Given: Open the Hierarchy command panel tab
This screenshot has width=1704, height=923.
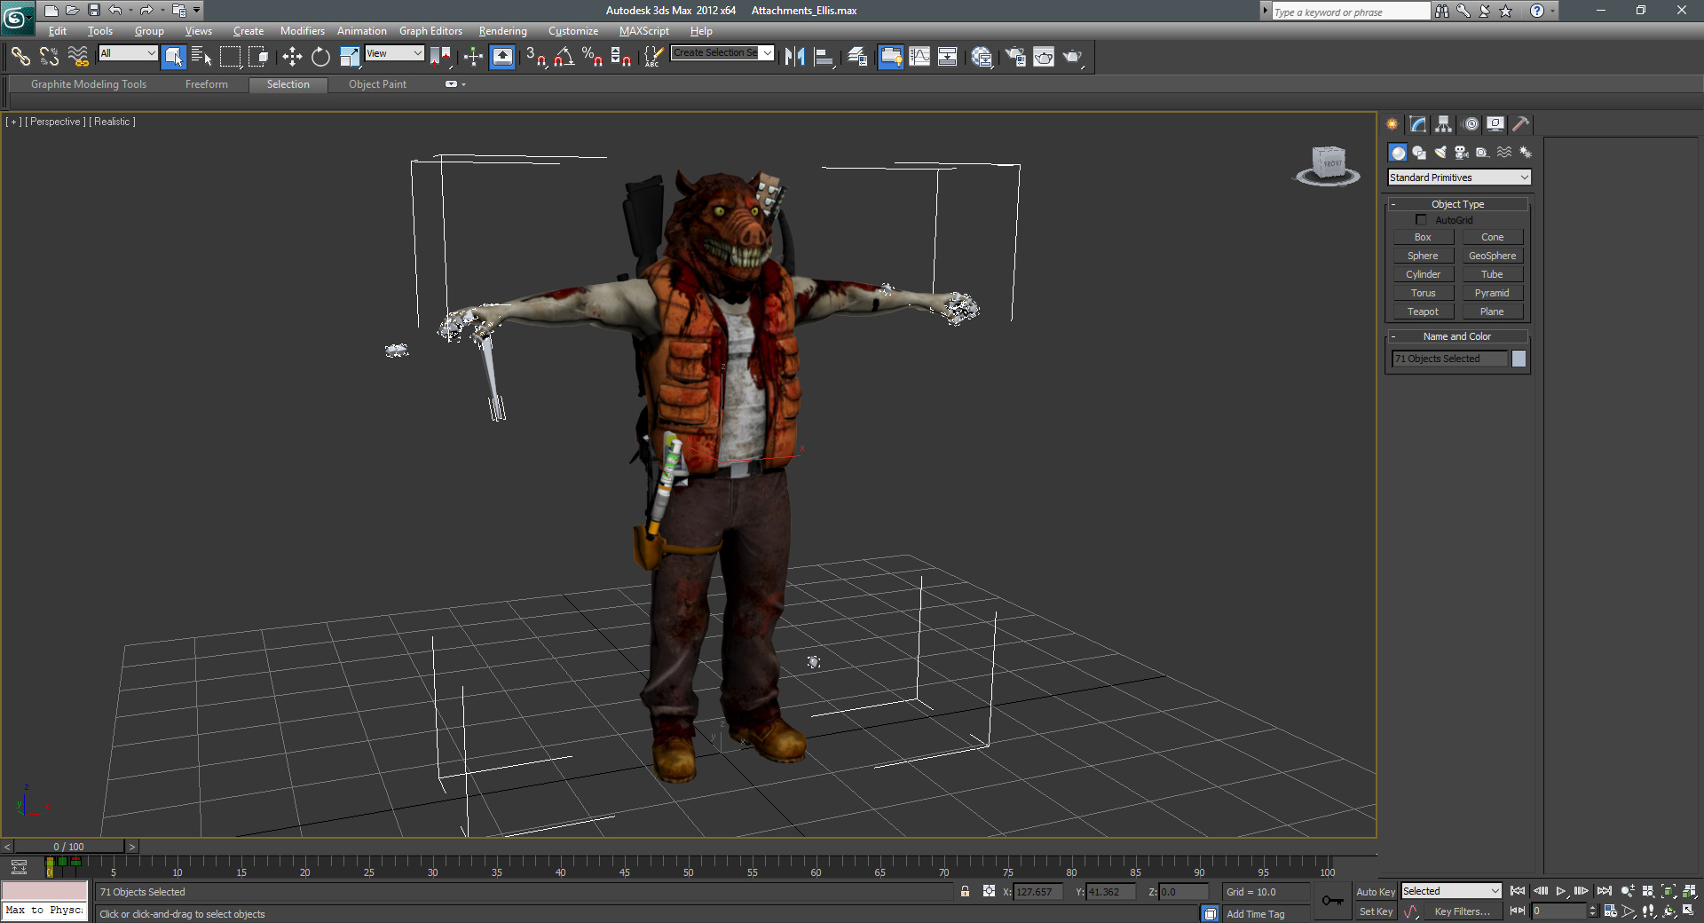Looking at the screenshot, I should pyautogui.click(x=1443, y=124).
